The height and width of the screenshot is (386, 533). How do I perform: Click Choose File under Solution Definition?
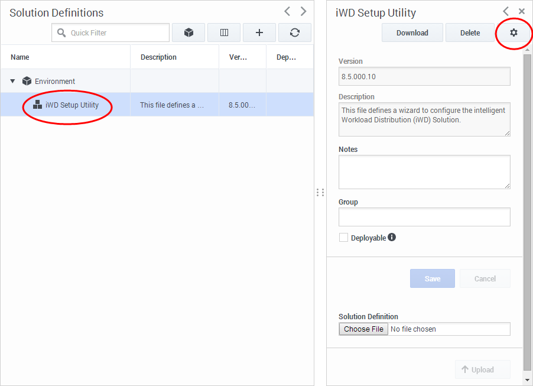point(363,329)
